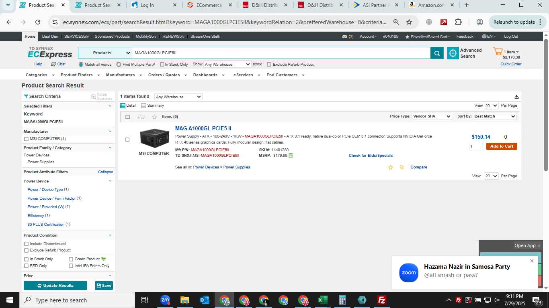The image size is (549, 308).
Task: Click the Compare link
Action: 419,167
